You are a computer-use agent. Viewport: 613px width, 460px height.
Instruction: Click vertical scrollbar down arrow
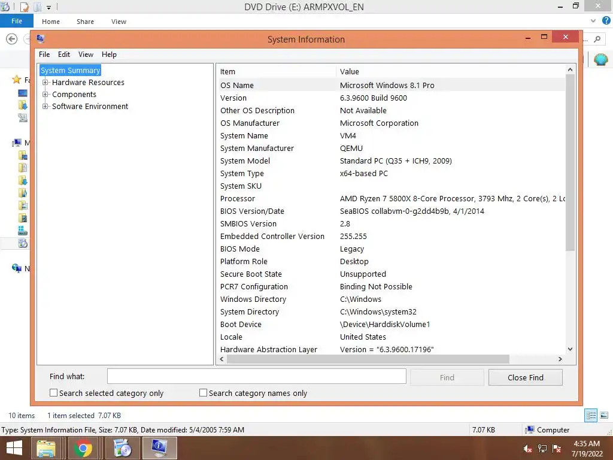point(570,349)
